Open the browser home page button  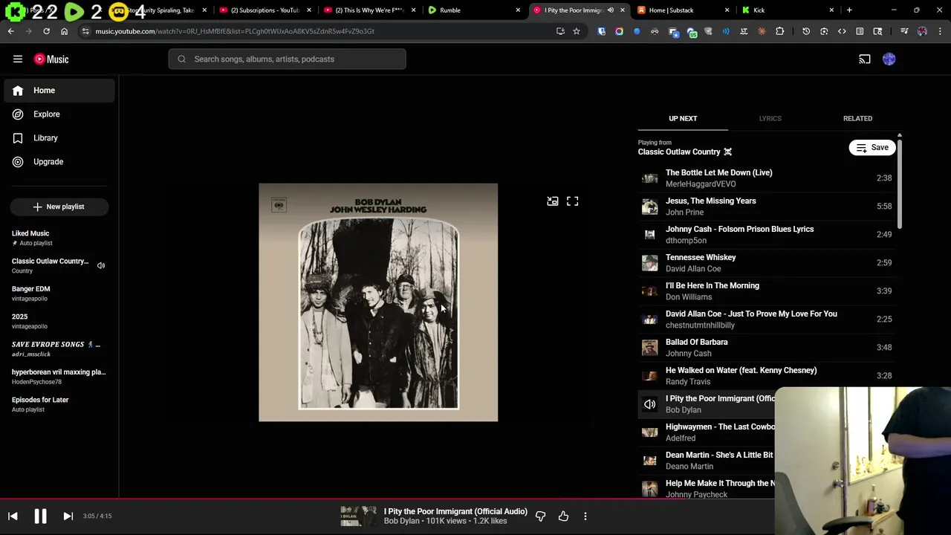tap(65, 31)
